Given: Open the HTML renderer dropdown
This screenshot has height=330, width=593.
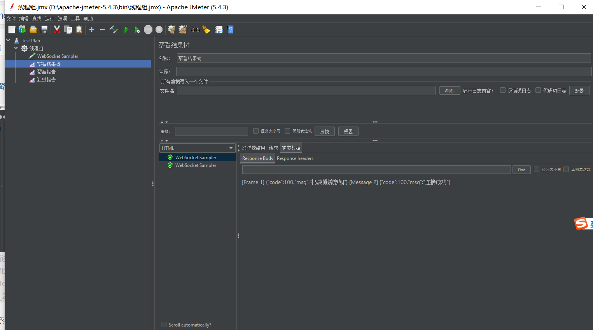Looking at the screenshot, I should tap(197, 148).
